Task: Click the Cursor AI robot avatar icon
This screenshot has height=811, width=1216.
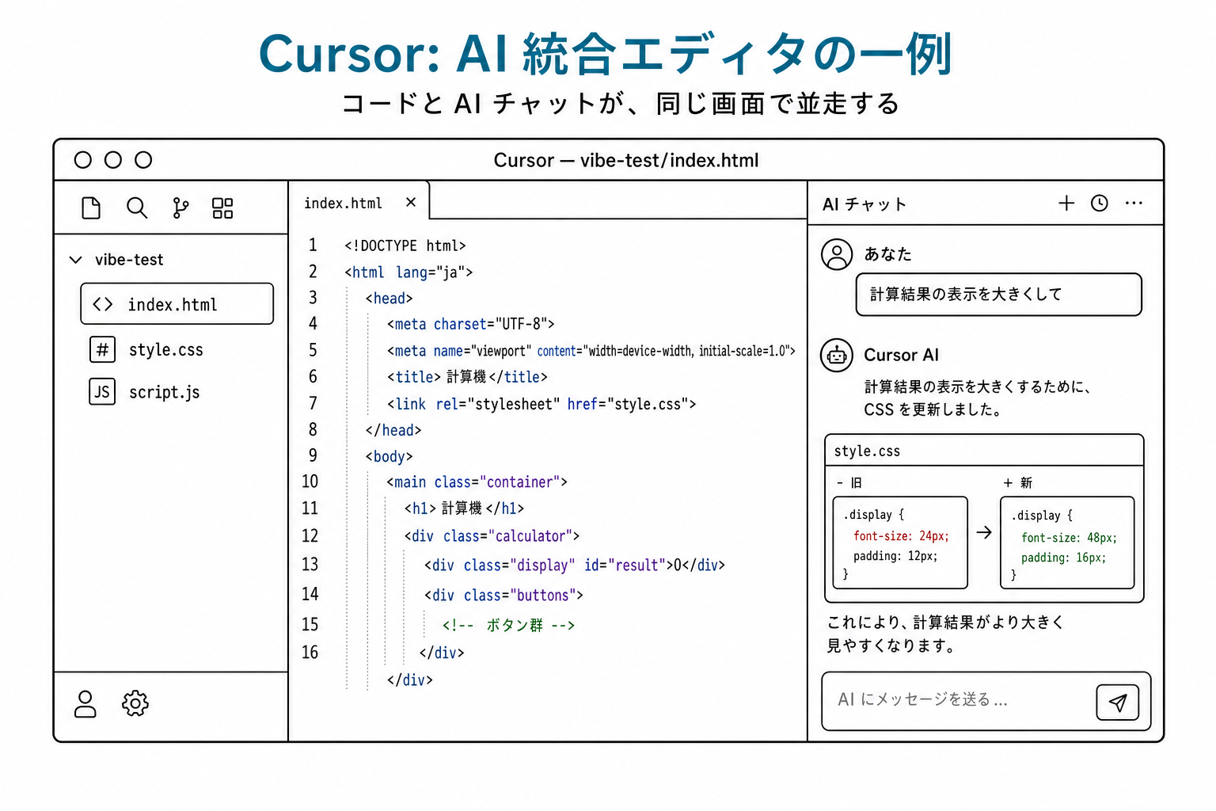Action: pos(837,355)
